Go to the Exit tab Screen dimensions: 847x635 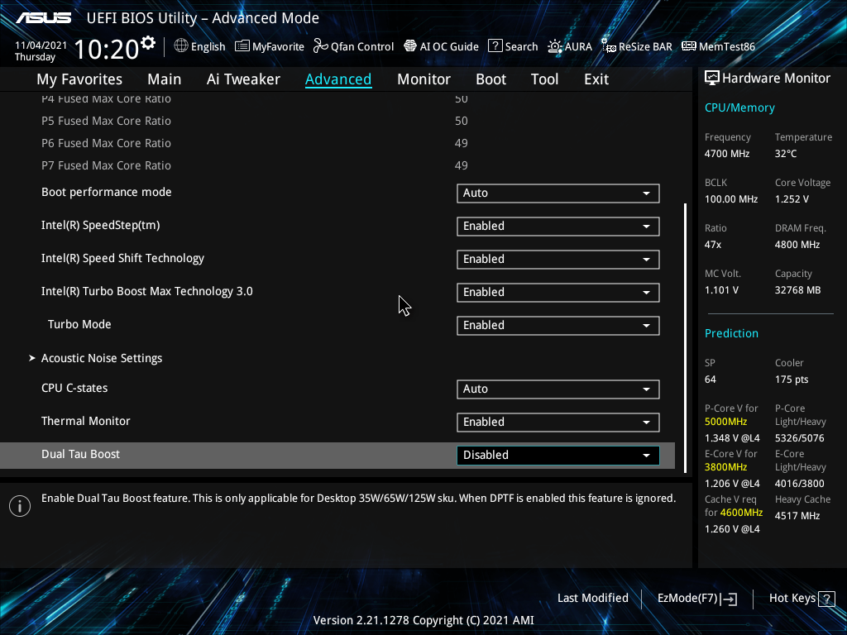pos(596,79)
